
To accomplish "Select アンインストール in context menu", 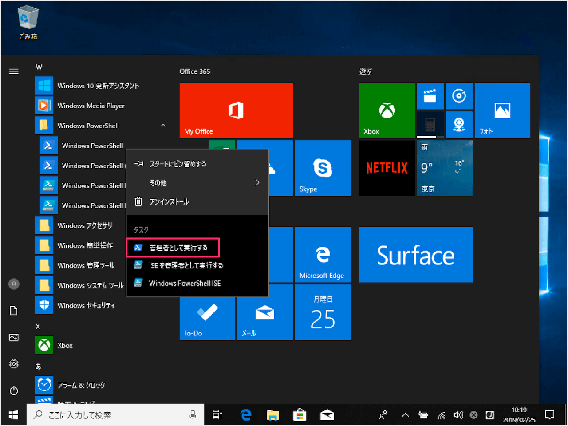I will tap(197, 201).
